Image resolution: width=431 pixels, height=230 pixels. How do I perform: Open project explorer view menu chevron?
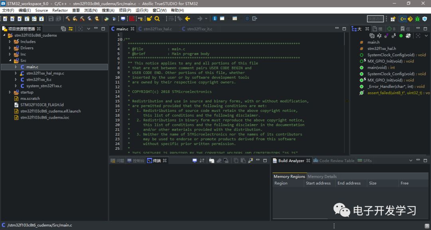point(89,29)
